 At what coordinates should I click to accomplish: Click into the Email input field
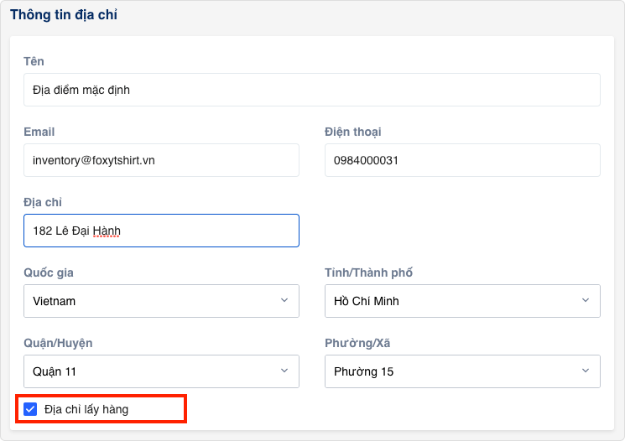pyautogui.click(x=161, y=160)
